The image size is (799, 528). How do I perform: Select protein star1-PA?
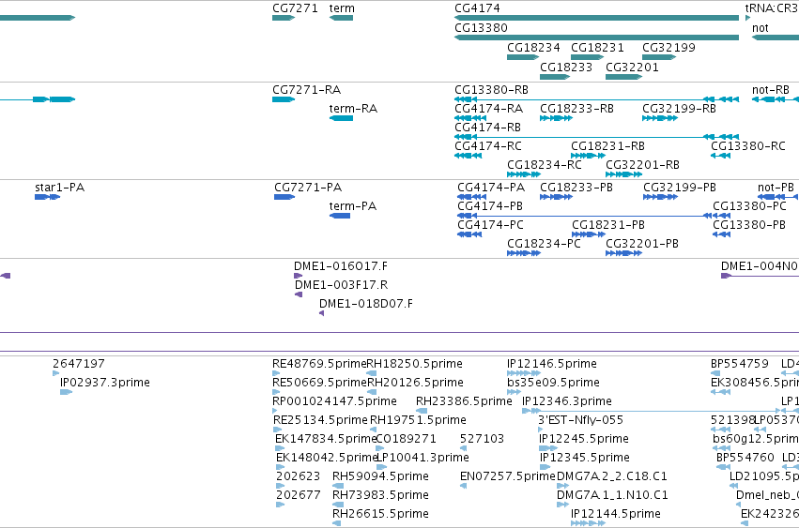[x=47, y=197]
